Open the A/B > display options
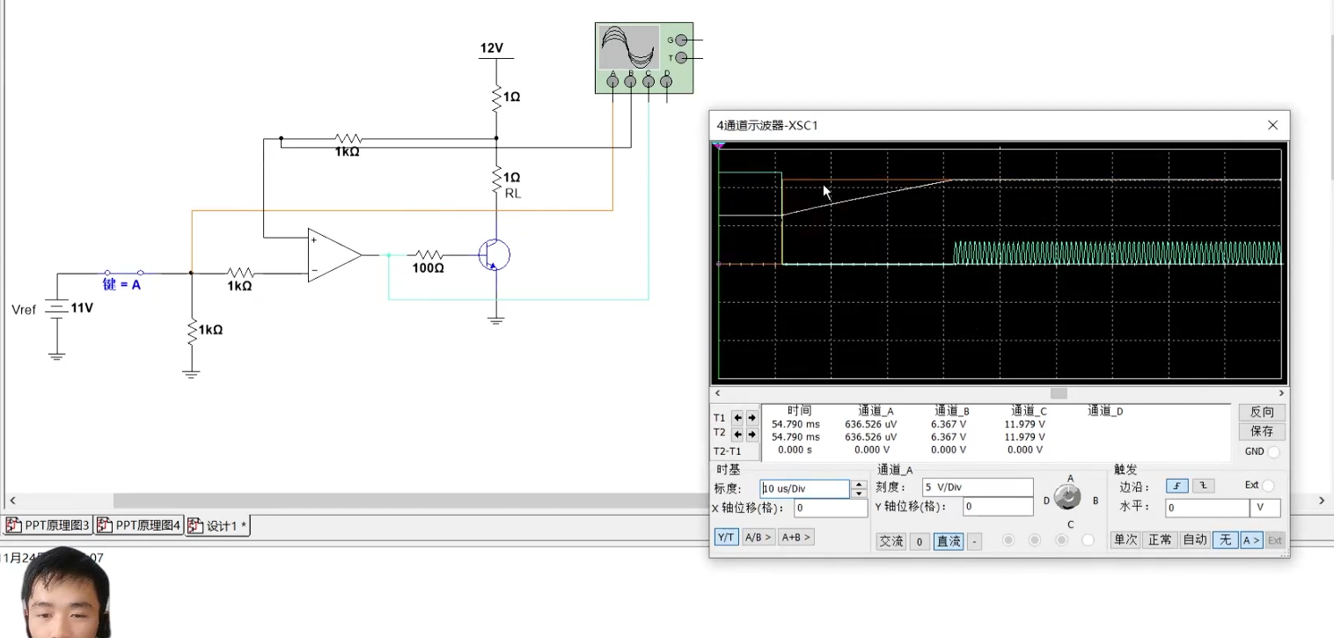1334x638 pixels. 758,537
